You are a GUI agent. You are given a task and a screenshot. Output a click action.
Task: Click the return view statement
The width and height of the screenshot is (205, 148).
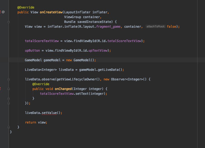[x=36, y=122]
